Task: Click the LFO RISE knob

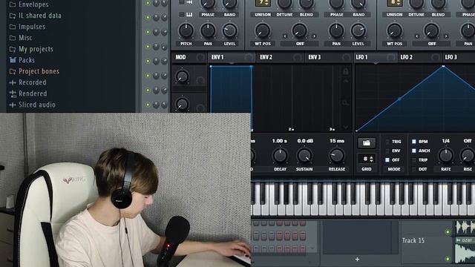Action: click(468, 156)
